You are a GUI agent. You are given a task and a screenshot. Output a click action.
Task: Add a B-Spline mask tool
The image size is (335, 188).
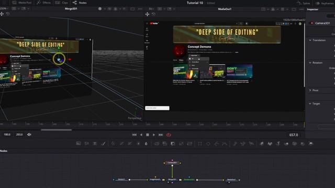pyautogui.click(x=225, y=144)
